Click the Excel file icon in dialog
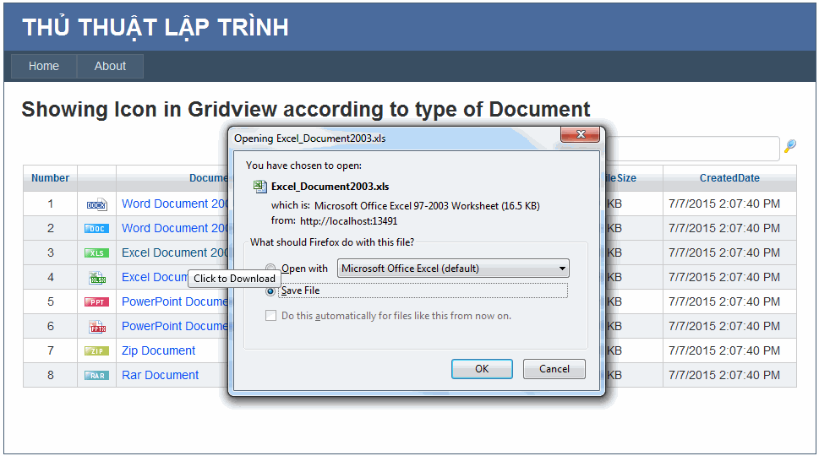This screenshot has width=819, height=456. [259, 187]
